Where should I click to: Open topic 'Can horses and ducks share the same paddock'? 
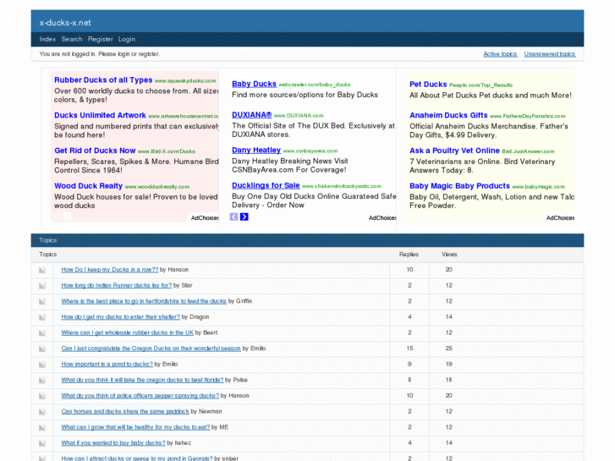click(125, 411)
